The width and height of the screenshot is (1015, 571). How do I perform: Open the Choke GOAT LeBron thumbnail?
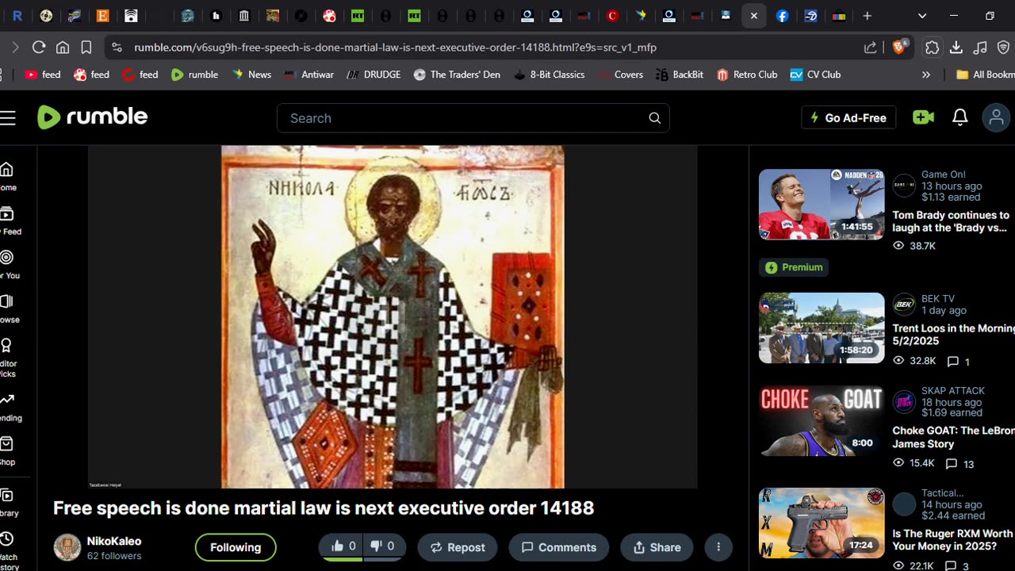click(822, 421)
